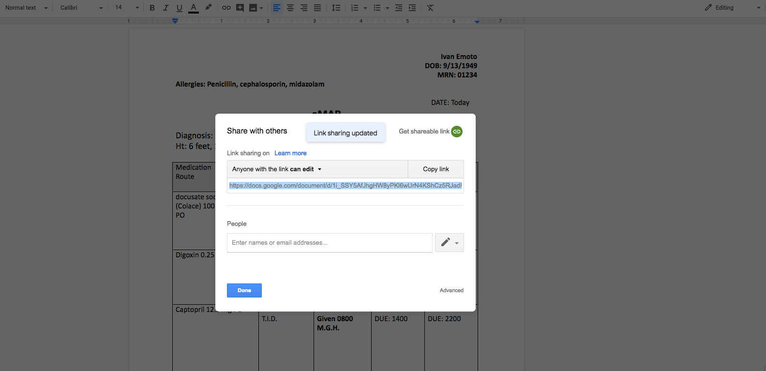Screen dimensions: 766x371
Task: Select justify text alignment
Action: coord(317,8)
